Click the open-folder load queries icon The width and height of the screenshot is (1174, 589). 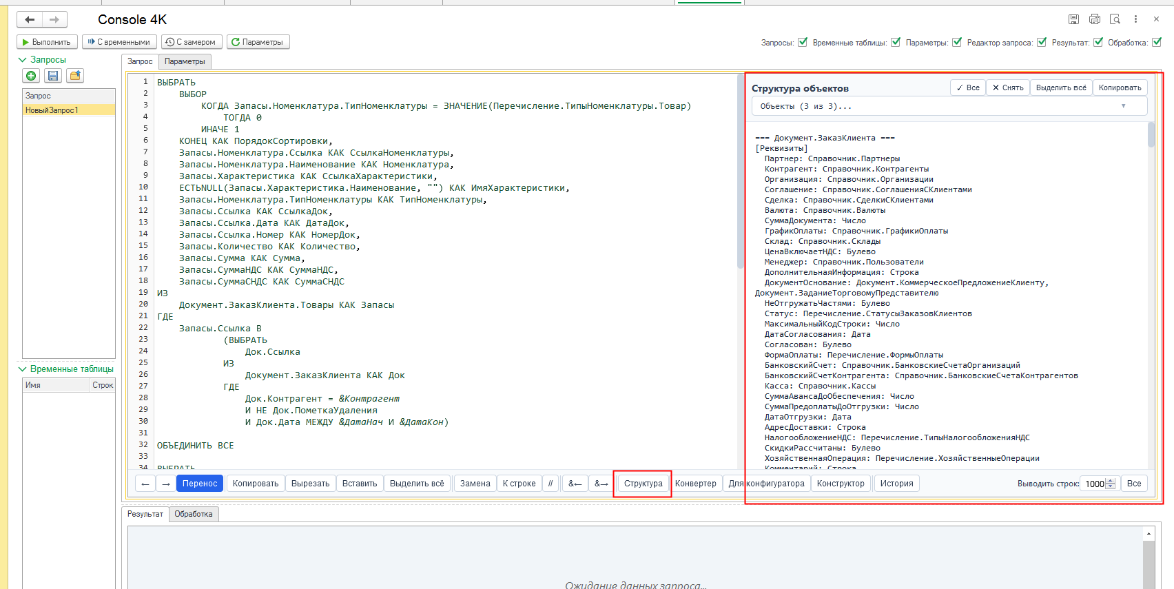75,76
